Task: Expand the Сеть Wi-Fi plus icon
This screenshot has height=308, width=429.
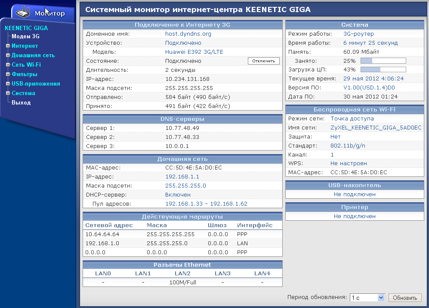Action: (x=8, y=65)
